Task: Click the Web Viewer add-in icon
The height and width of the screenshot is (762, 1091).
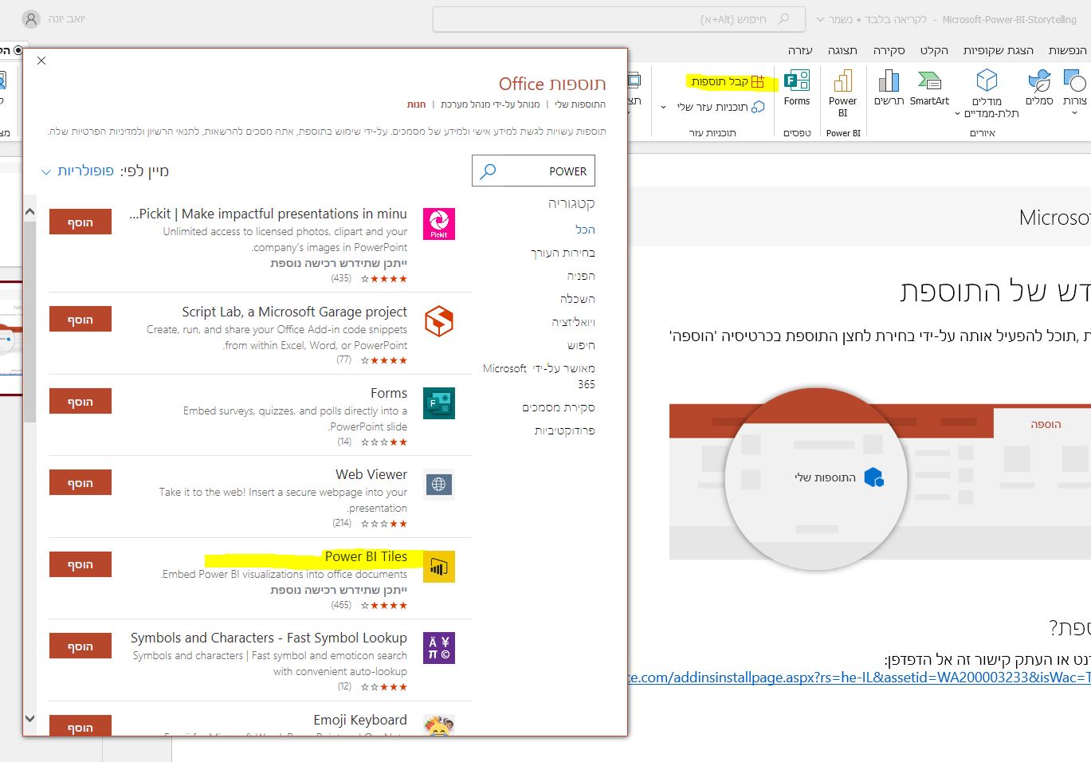Action: point(439,484)
